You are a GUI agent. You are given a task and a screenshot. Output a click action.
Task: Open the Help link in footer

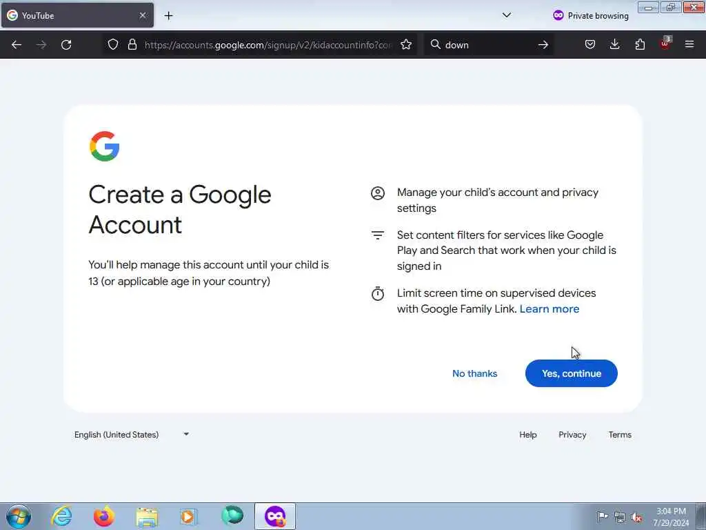click(527, 435)
